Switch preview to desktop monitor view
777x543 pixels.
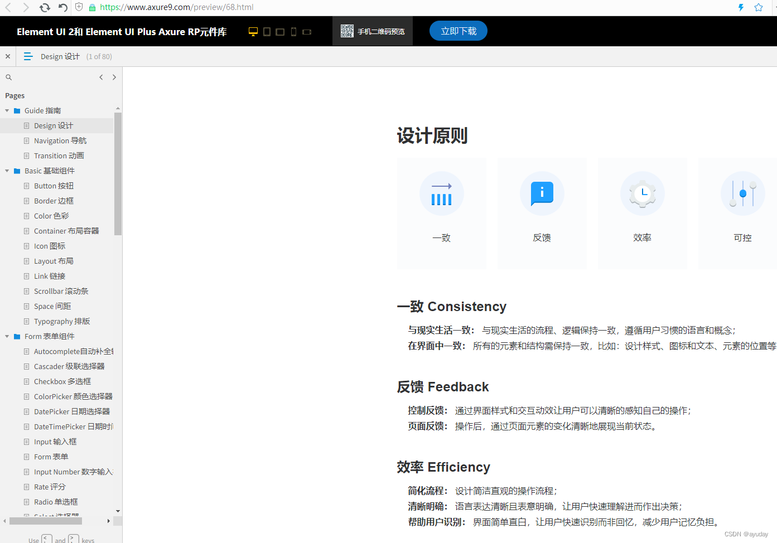(253, 31)
